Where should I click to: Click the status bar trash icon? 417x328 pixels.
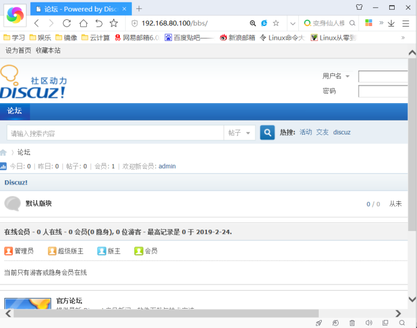pyautogui.click(x=352, y=323)
